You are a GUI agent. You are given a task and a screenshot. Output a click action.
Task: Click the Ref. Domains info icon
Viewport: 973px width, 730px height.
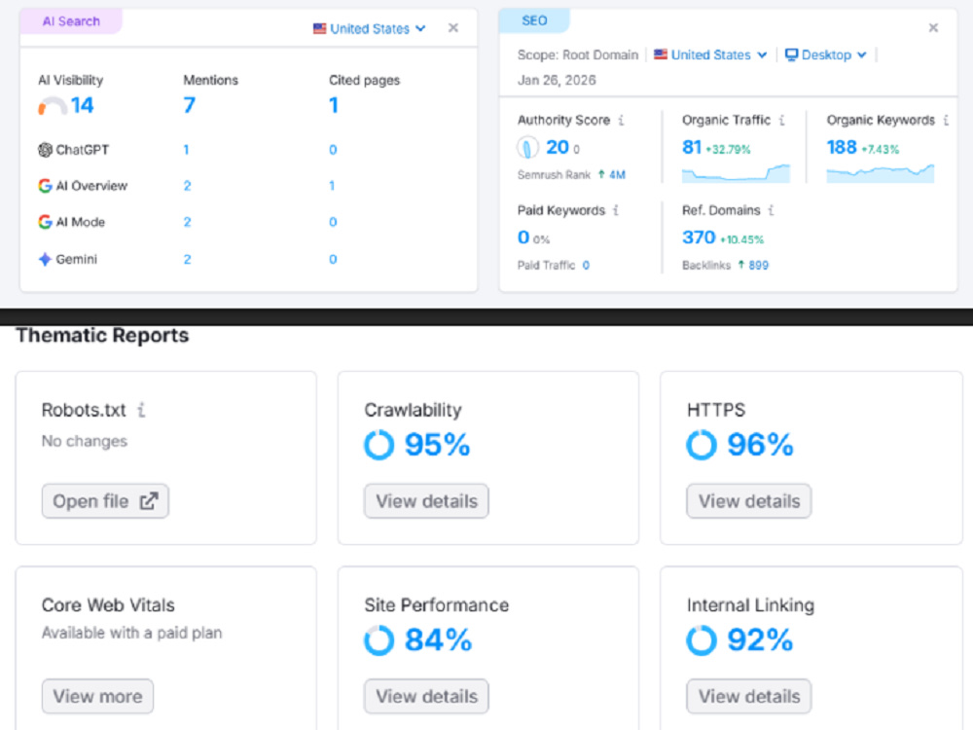771,210
